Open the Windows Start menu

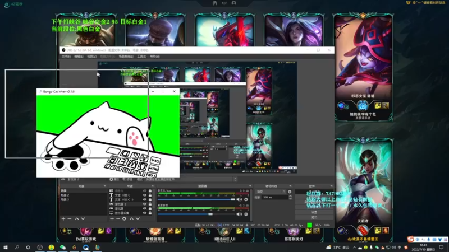[x=6, y=247]
